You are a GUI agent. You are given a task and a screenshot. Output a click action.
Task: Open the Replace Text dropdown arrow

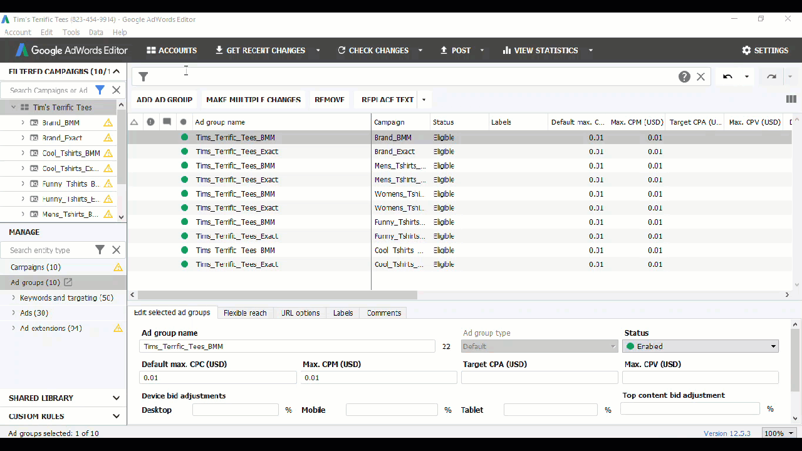coord(424,100)
